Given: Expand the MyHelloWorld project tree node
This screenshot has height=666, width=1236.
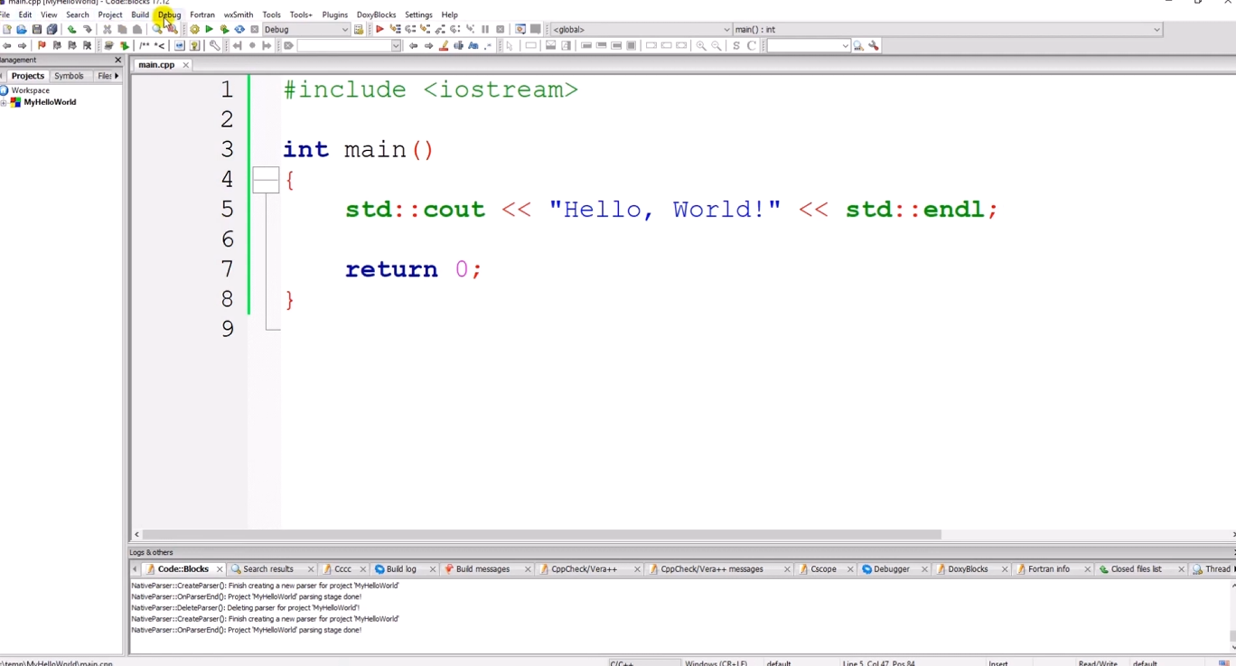Looking at the screenshot, I should 4,103.
